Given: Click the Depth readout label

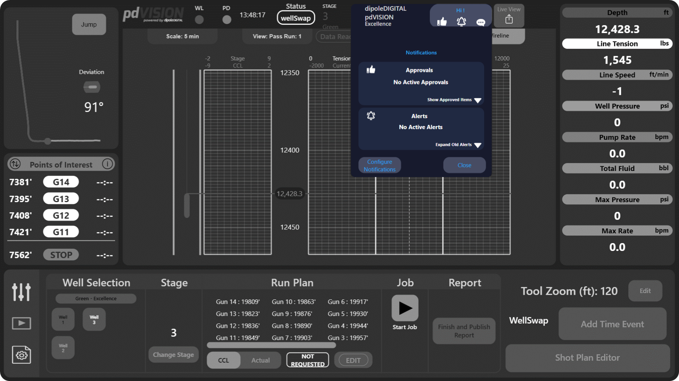Looking at the screenshot, I should point(617,13).
